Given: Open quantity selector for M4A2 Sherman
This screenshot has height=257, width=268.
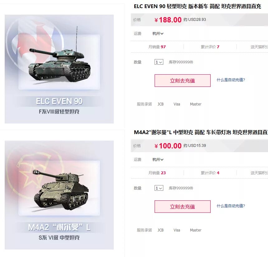Looking at the screenshot, I should pos(159,188).
